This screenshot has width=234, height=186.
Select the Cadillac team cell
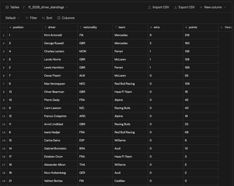pos(130,181)
